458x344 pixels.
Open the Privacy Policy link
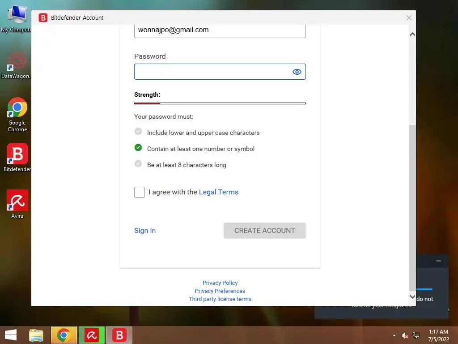pos(220,283)
